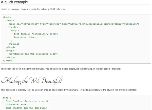Click the div Making the Web Beautiful line
152x110 pixels.
coord(33,54)
